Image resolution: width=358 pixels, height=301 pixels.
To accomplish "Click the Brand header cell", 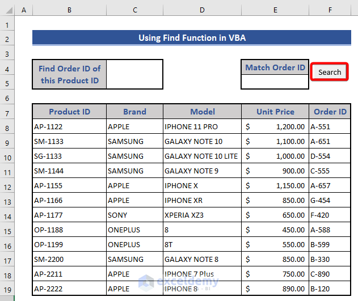I will tap(134, 112).
